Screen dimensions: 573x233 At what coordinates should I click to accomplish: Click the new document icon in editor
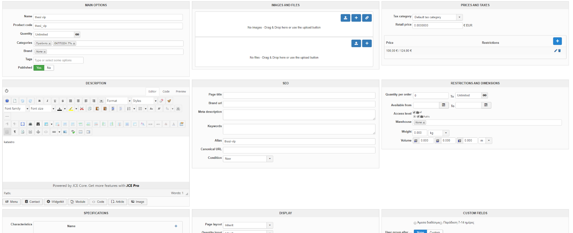15,101
